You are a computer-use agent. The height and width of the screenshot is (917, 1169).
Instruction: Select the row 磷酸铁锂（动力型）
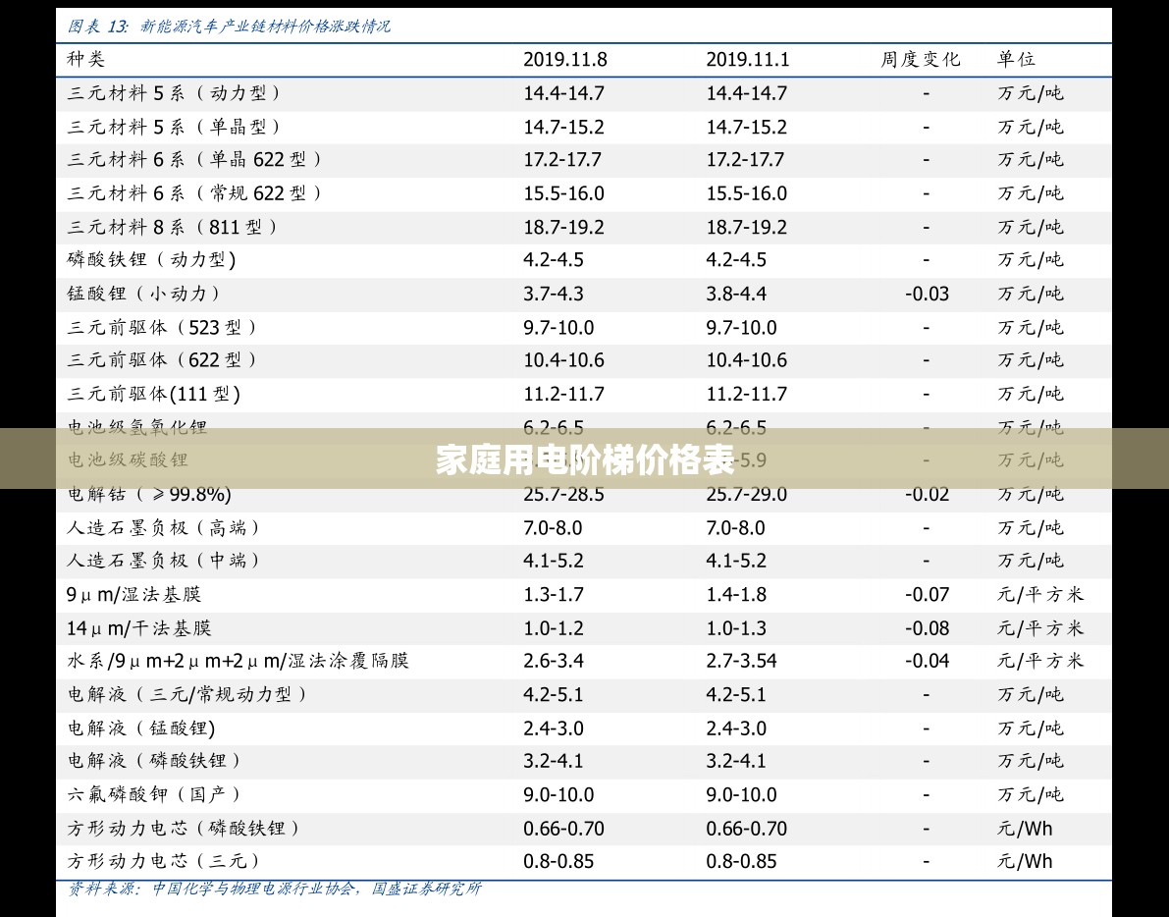click(x=584, y=260)
